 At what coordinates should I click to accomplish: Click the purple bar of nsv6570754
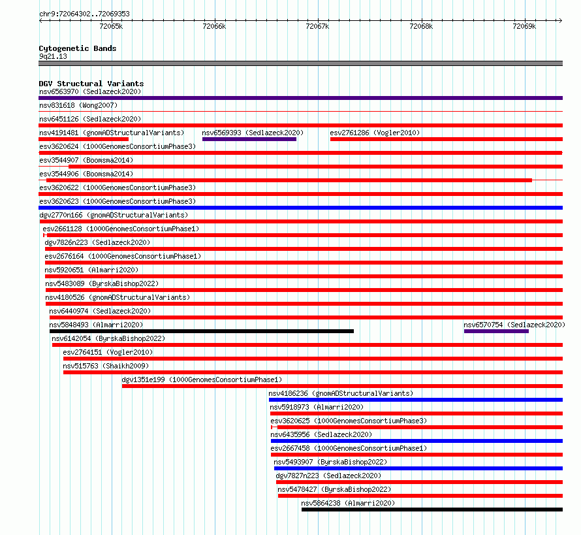496,331
